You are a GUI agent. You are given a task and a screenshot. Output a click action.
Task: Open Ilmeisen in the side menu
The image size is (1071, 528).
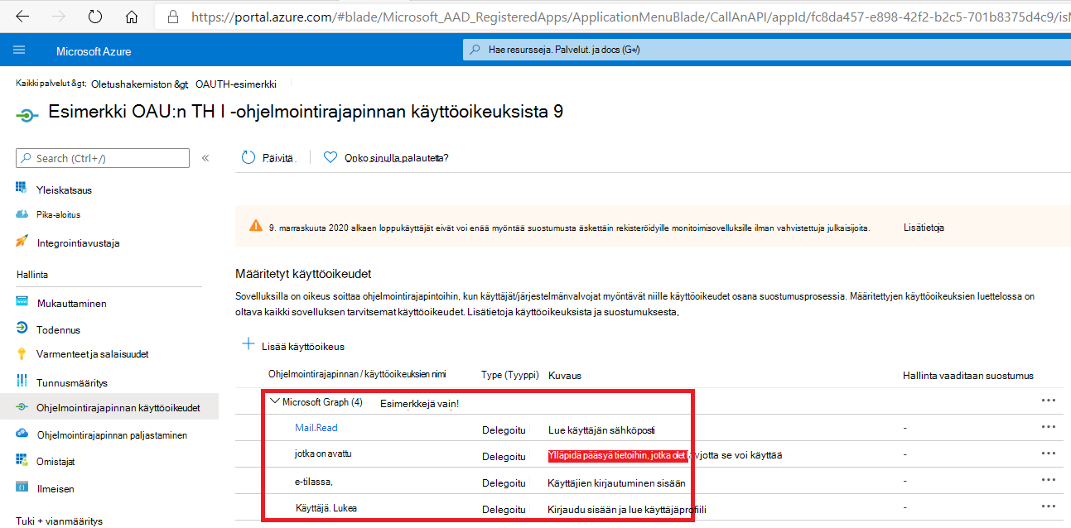pyautogui.click(x=55, y=489)
